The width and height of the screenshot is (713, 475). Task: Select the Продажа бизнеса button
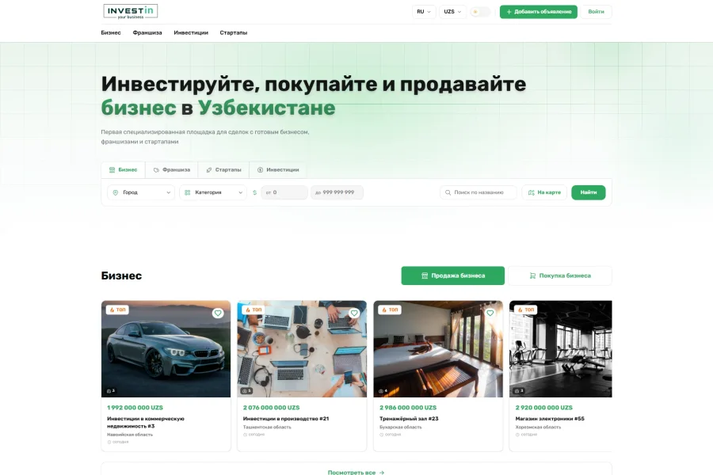tap(453, 275)
